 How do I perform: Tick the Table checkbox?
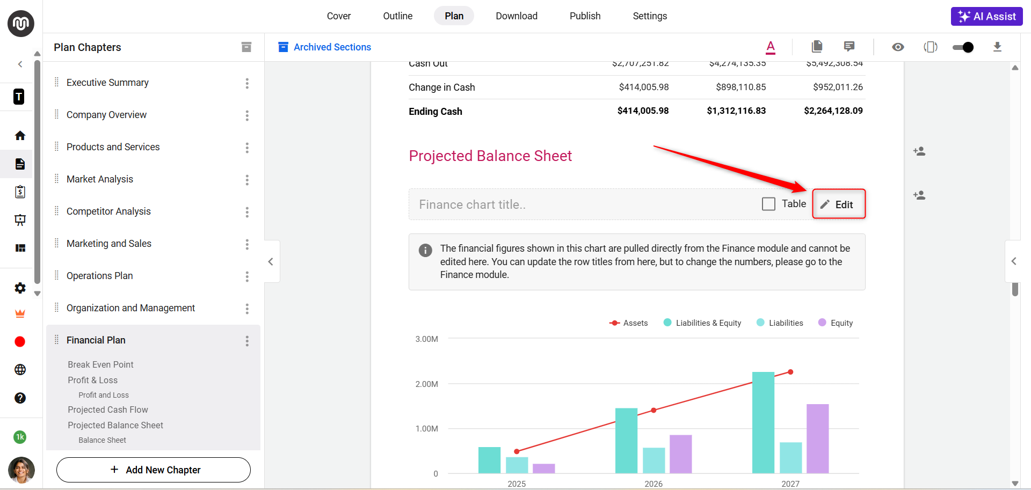pyautogui.click(x=768, y=204)
